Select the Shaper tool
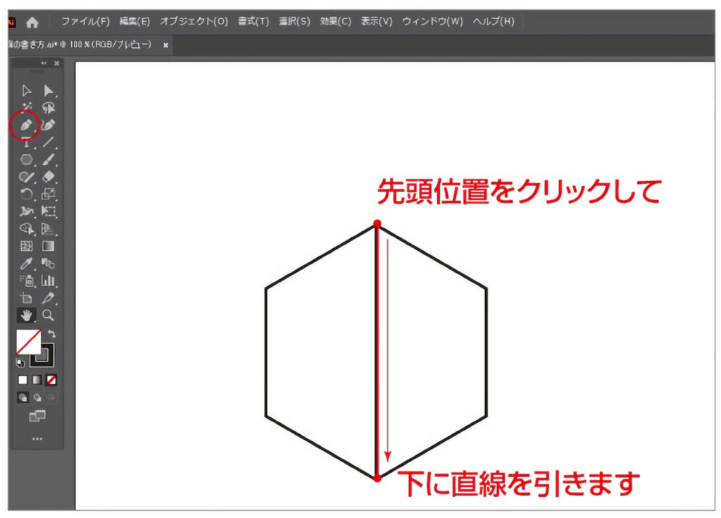 pos(26,177)
